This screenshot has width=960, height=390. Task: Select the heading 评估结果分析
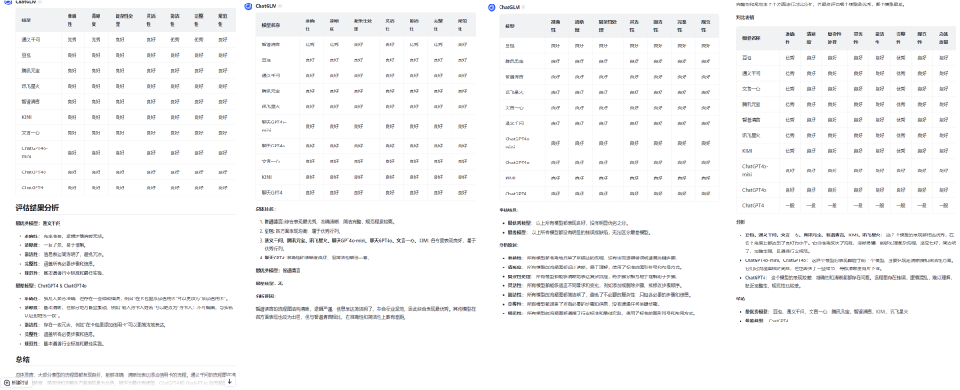pyautogui.click(x=37, y=208)
